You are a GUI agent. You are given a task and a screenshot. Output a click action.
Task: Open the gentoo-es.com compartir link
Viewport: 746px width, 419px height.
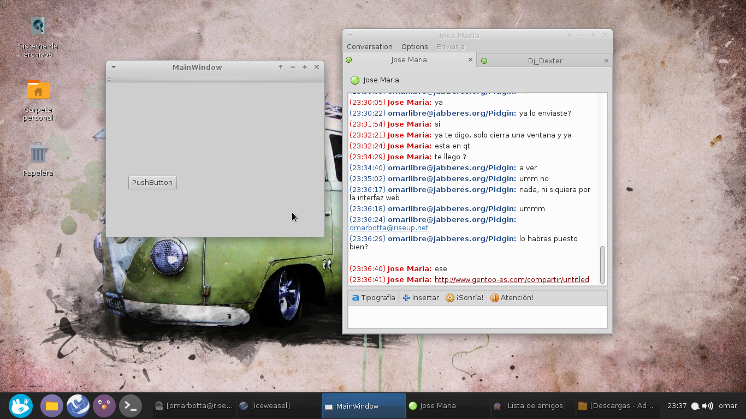pos(512,280)
